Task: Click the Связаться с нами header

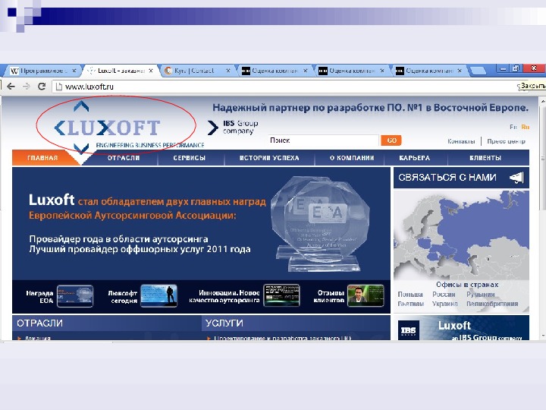Action: pos(461,178)
